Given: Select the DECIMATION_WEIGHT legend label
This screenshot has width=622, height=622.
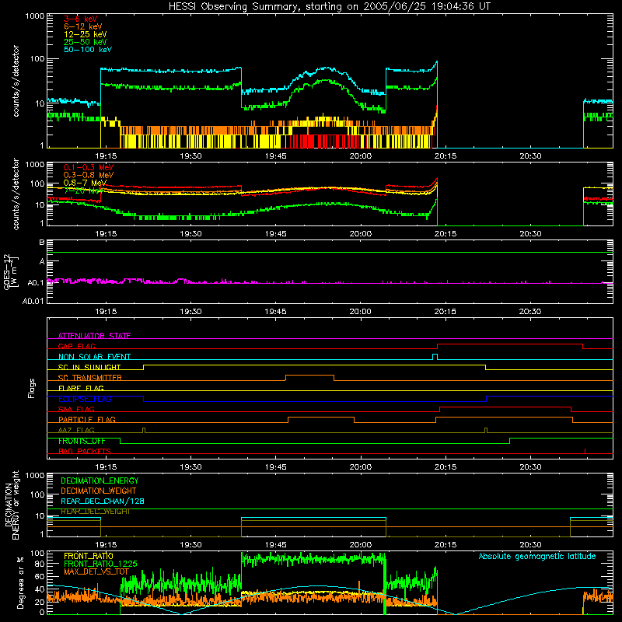Looking at the screenshot, I should (x=99, y=491).
